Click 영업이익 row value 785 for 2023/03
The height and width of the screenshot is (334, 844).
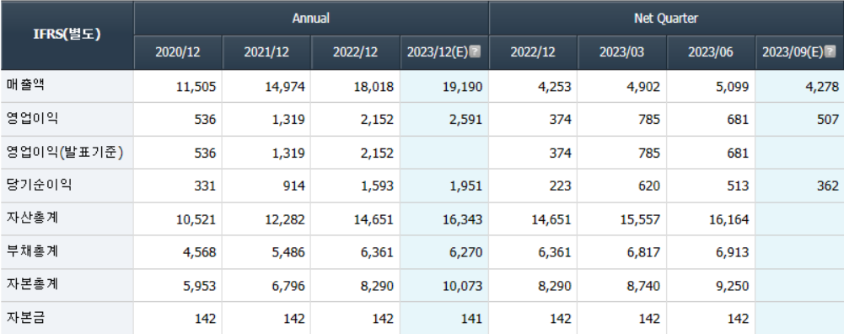(x=650, y=120)
